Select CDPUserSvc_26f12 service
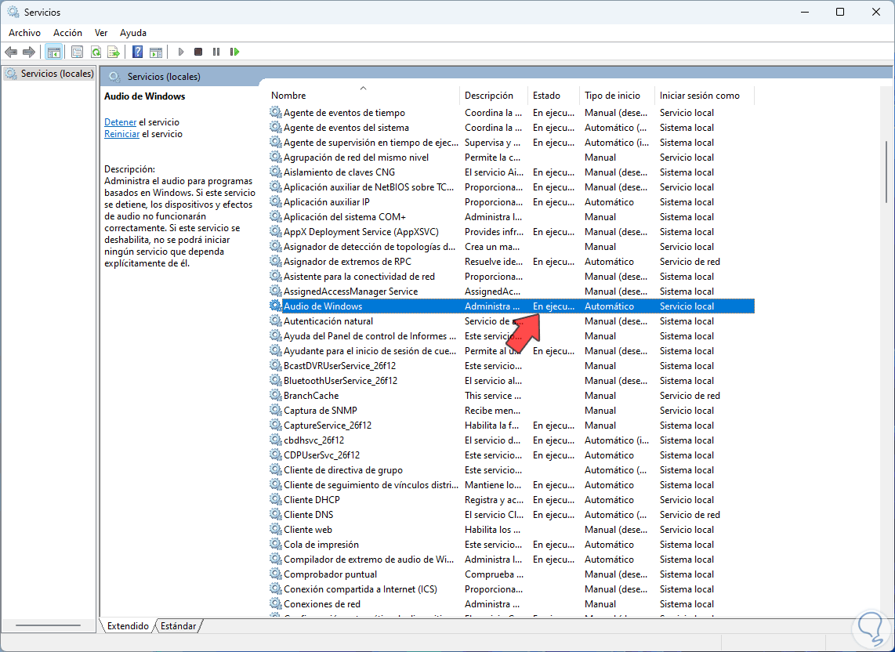The width and height of the screenshot is (895, 652). click(322, 455)
